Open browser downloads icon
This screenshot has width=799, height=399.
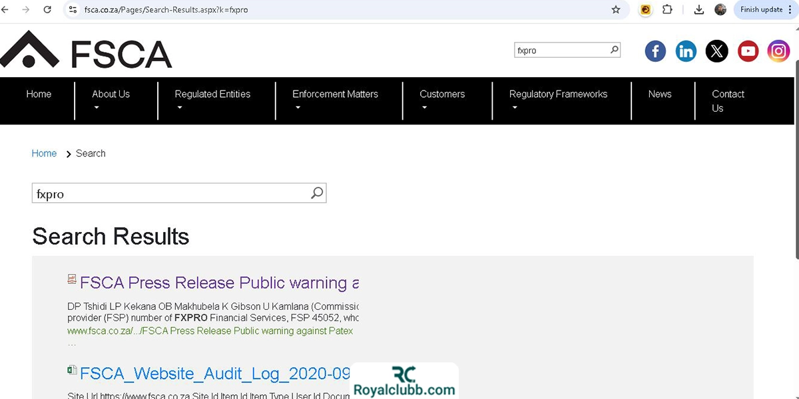[x=698, y=10]
